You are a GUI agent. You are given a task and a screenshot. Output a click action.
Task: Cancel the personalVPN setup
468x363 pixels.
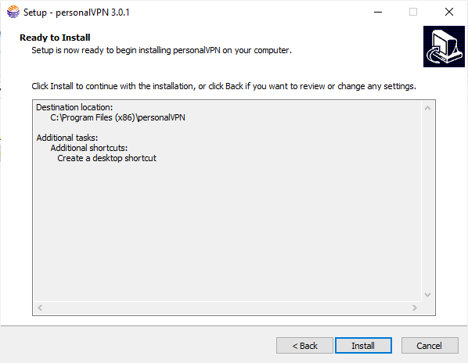(x=430, y=346)
